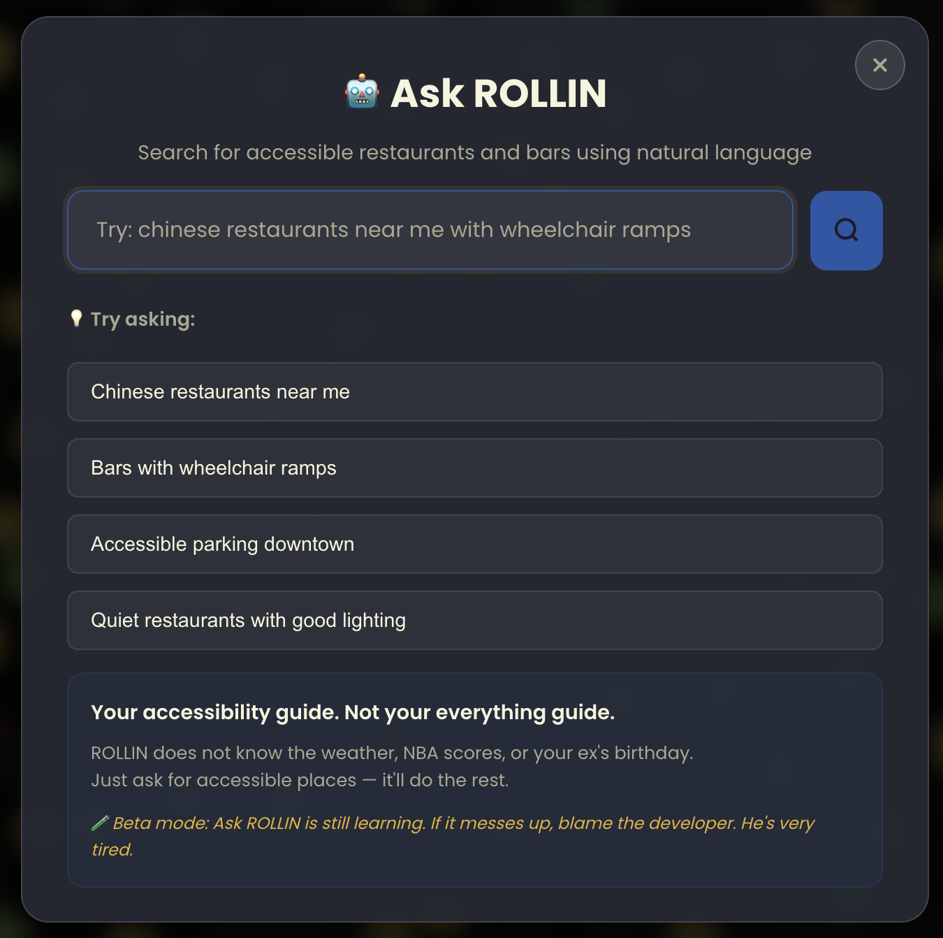This screenshot has width=943, height=938.
Task: Click the X inside the close circle
Action: (x=879, y=65)
